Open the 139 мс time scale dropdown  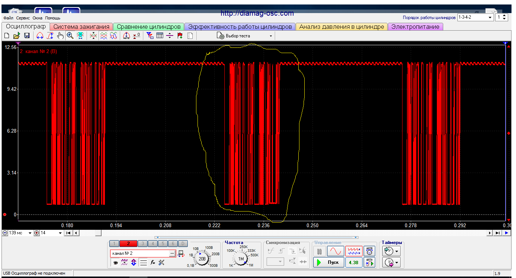tap(30, 233)
